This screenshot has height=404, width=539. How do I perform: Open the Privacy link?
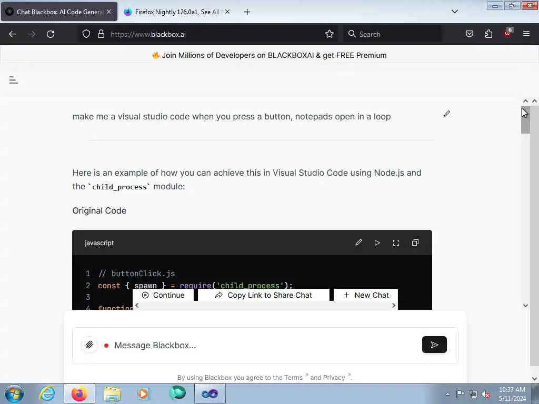[335, 377]
